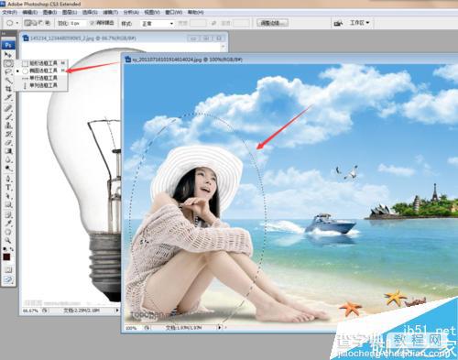Click the Refine Edge (调整边缘) button
Image resolution: width=458 pixels, height=360 pixels.
pos(272,23)
